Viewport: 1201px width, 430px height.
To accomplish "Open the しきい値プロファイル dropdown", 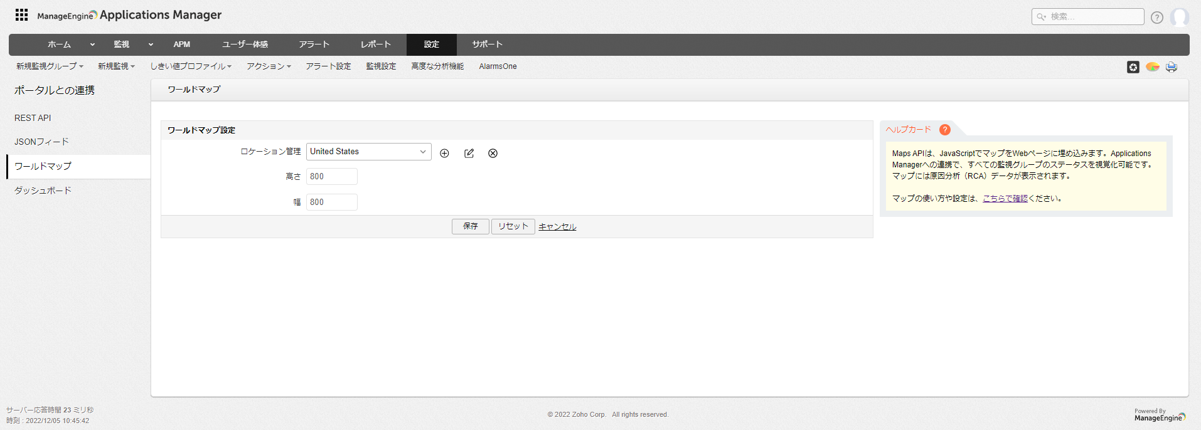I will tap(191, 66).
